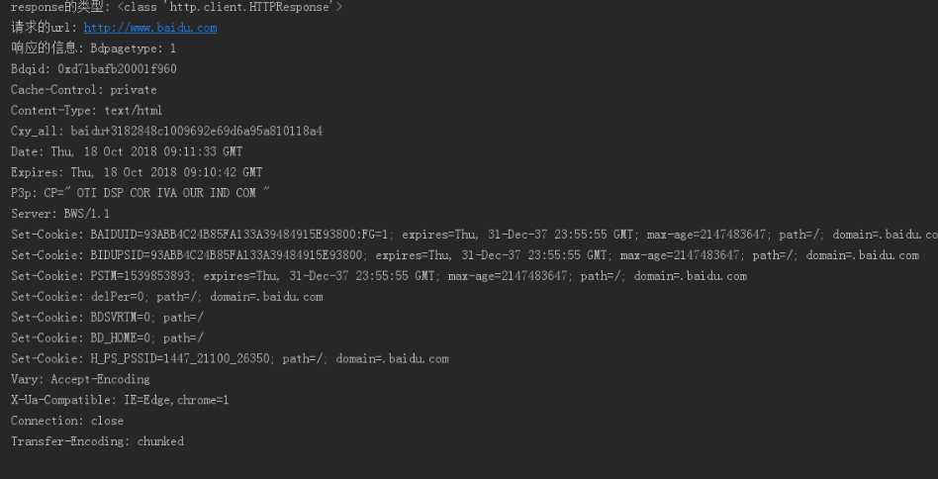This screenshot has height=479, width=938.
Task: Click the Set-Cookie H_PS_PSSID line
Action: 230,359
